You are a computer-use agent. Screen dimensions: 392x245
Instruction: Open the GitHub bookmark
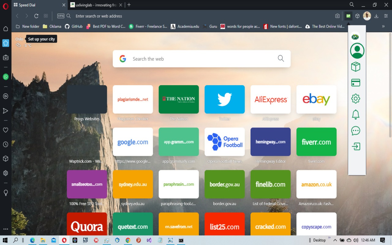pyautogui.click(x=73, y=26)
